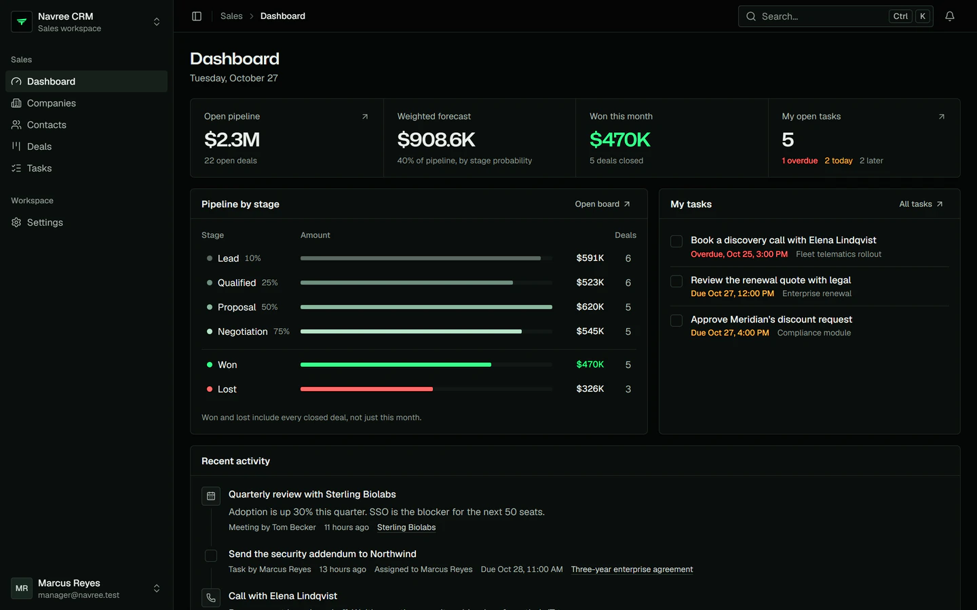Viewport: 977px width, 610px height.
Task: Click the My open tasks arrow icon
Action: [x=942, y=117]
